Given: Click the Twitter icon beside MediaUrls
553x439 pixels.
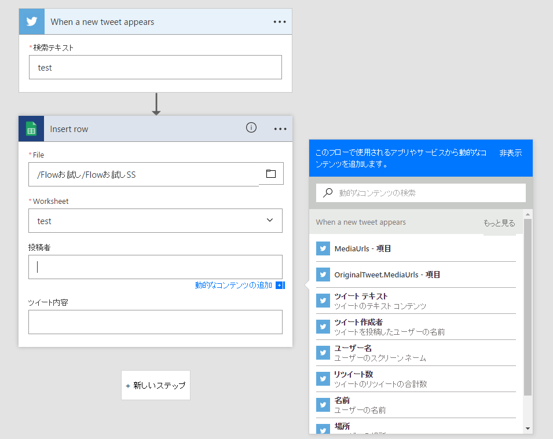Looking at the screenshot, I should (323, 248).
